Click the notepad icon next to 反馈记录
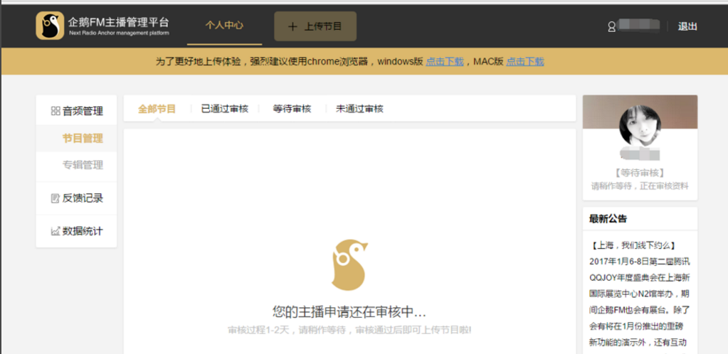 [56, 198]
